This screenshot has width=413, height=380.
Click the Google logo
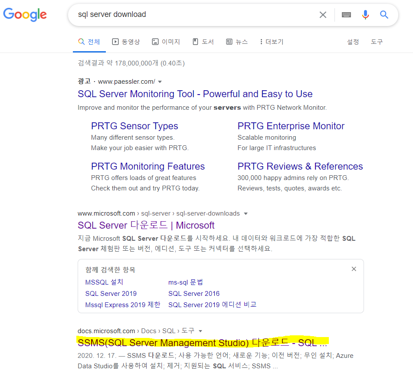click(x=25, y=14)
